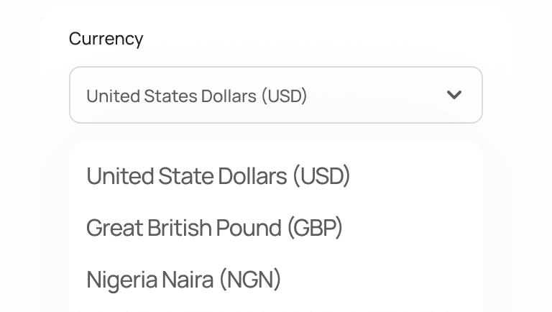The height and width of the screenshot is (312, 552).
Task: Set currency to United State Dollars
Action: coord(218,176)
